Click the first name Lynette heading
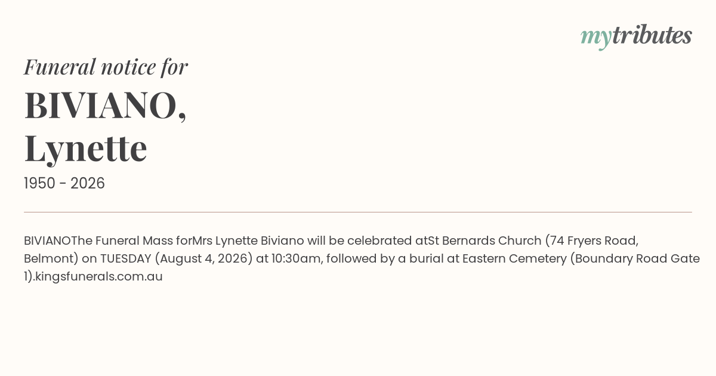Viewport: 716px width, 376px height. coord(85,149)
